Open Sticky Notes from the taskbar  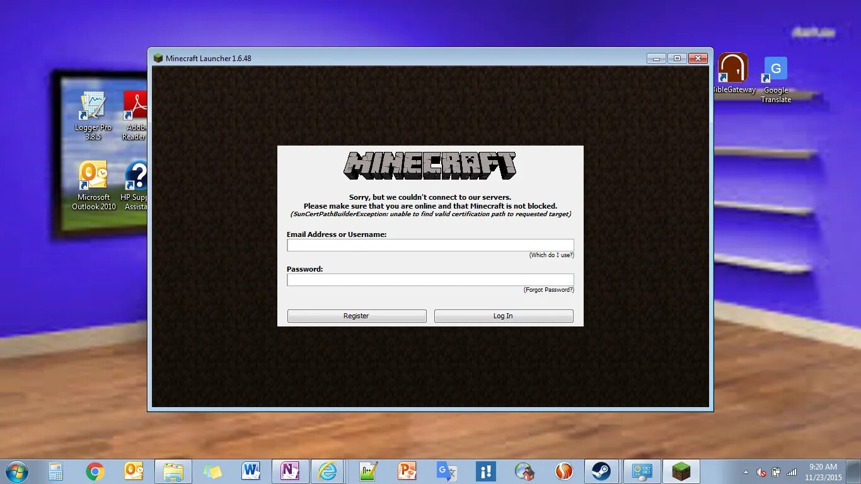pos(212,471)
